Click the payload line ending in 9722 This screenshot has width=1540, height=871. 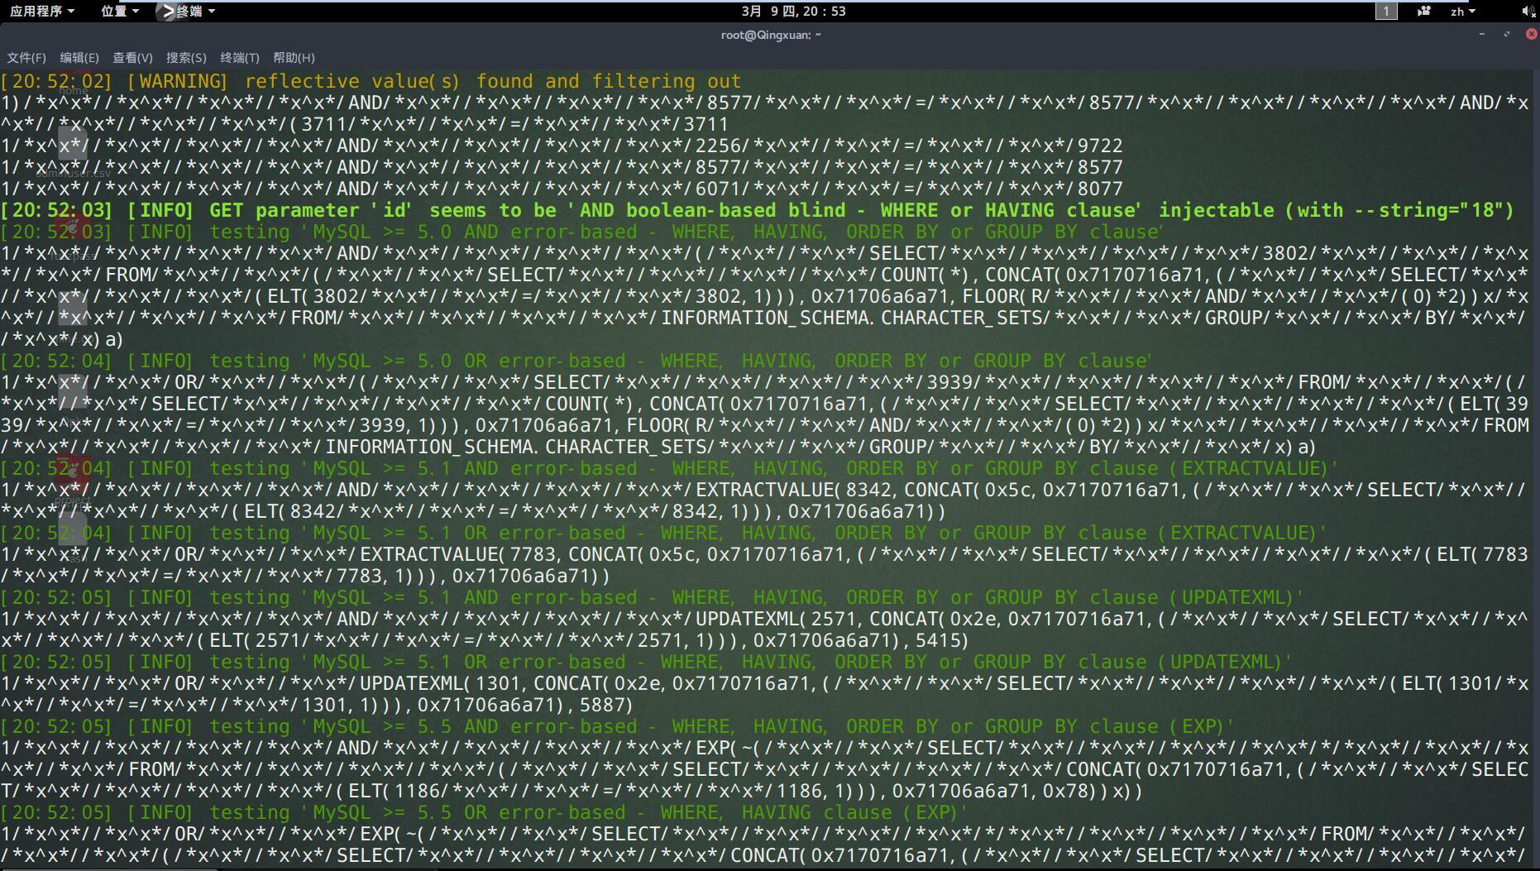pyautogui.click(x=562, y=146)
